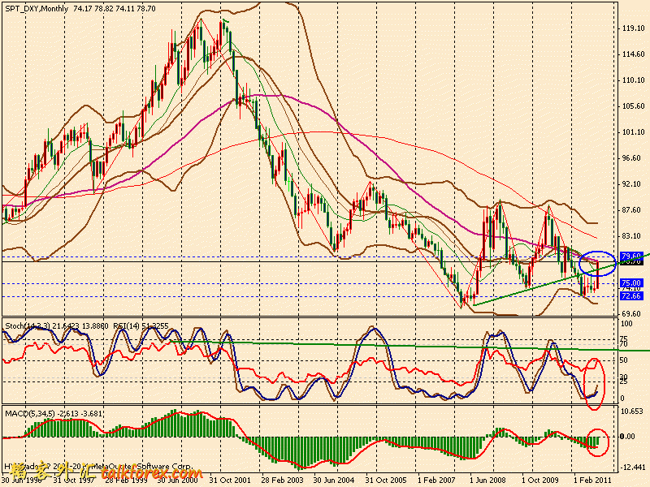Click the blue 75.00 level price tag

coord(631,282)
